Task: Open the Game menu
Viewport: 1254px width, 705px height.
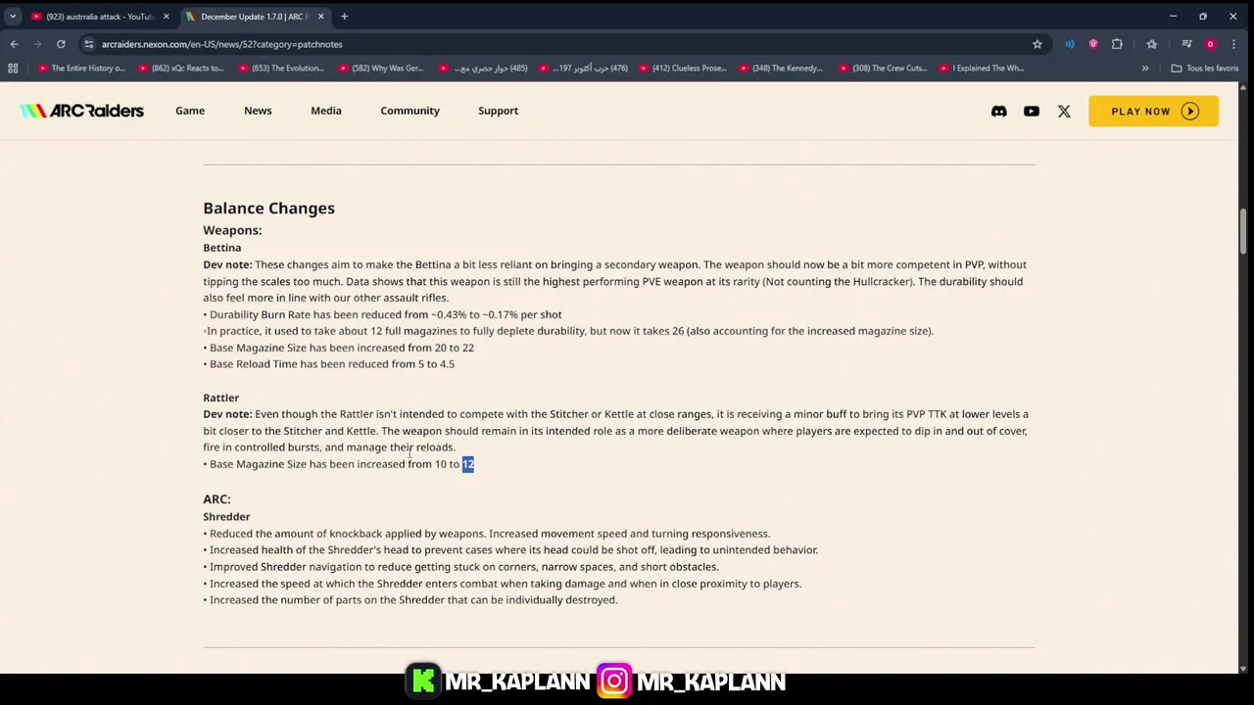Action: click(190, 111)
